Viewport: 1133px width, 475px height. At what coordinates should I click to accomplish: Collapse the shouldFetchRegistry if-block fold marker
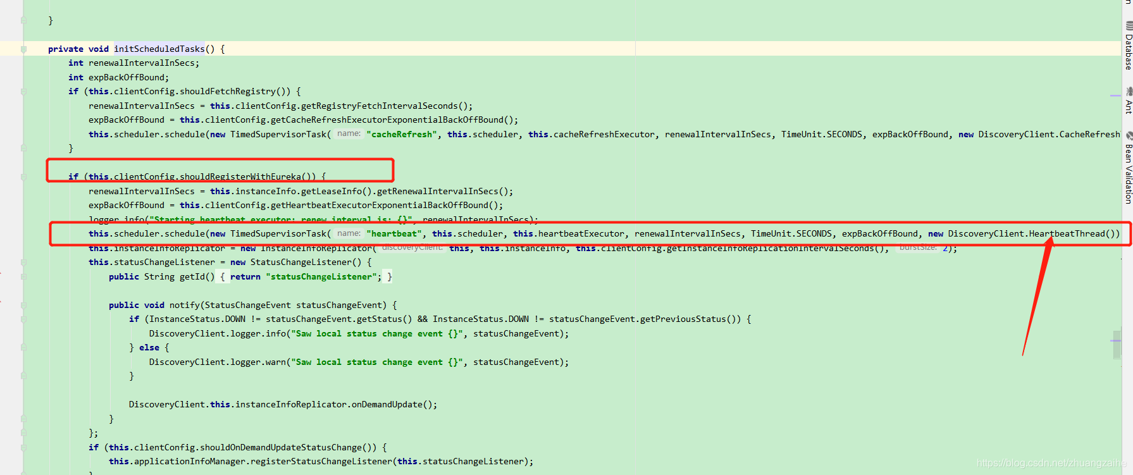click(x=23, y=92)
